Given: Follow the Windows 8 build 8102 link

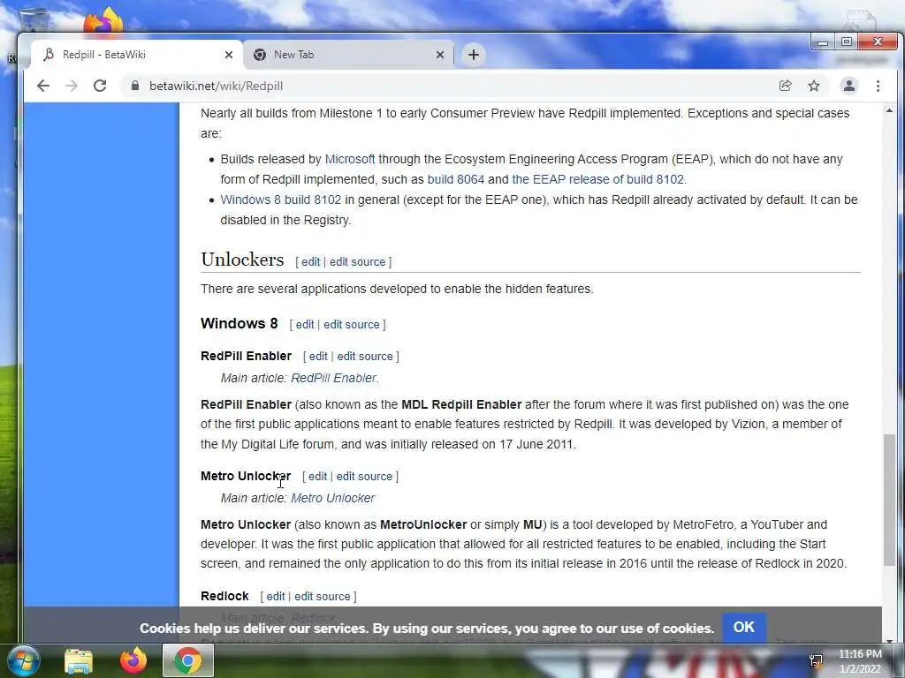Looking at the screenshot, I should (x=280, y=200).
